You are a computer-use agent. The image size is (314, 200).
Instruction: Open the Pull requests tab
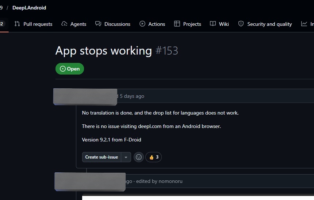pyautogui.click(x=34, y=24)
